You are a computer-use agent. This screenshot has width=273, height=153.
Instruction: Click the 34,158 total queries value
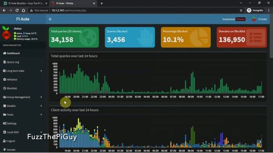tap(62, 40)
